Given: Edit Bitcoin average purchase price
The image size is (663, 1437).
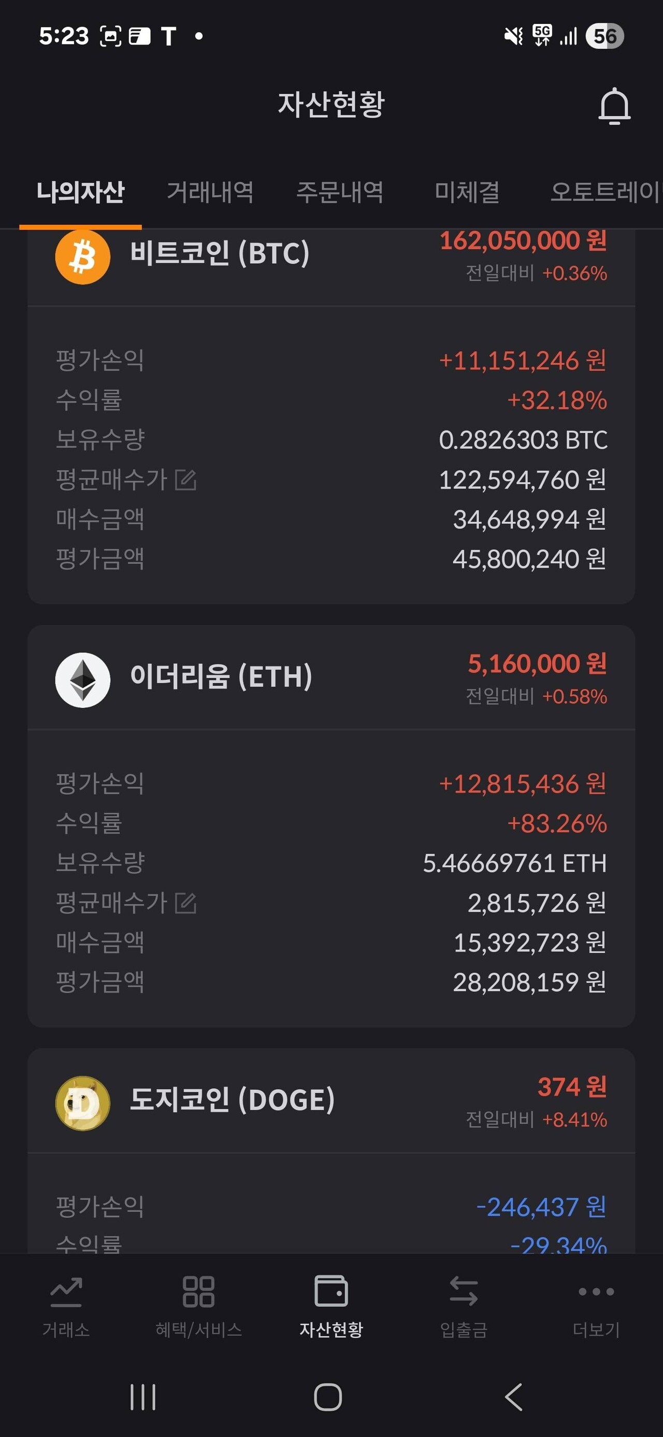Looking at the screenshot, I should coord(185,480).
